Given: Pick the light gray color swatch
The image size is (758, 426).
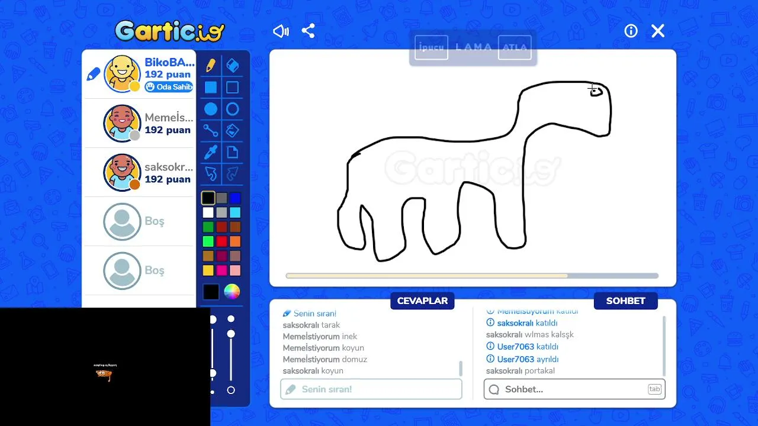Looking at the screenshot, I should coord(221,212).
